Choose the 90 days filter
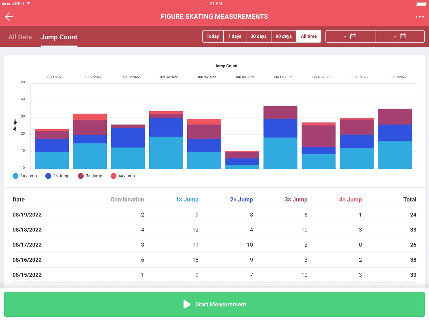Screen dimensions: 429x321 click(284, 37)
